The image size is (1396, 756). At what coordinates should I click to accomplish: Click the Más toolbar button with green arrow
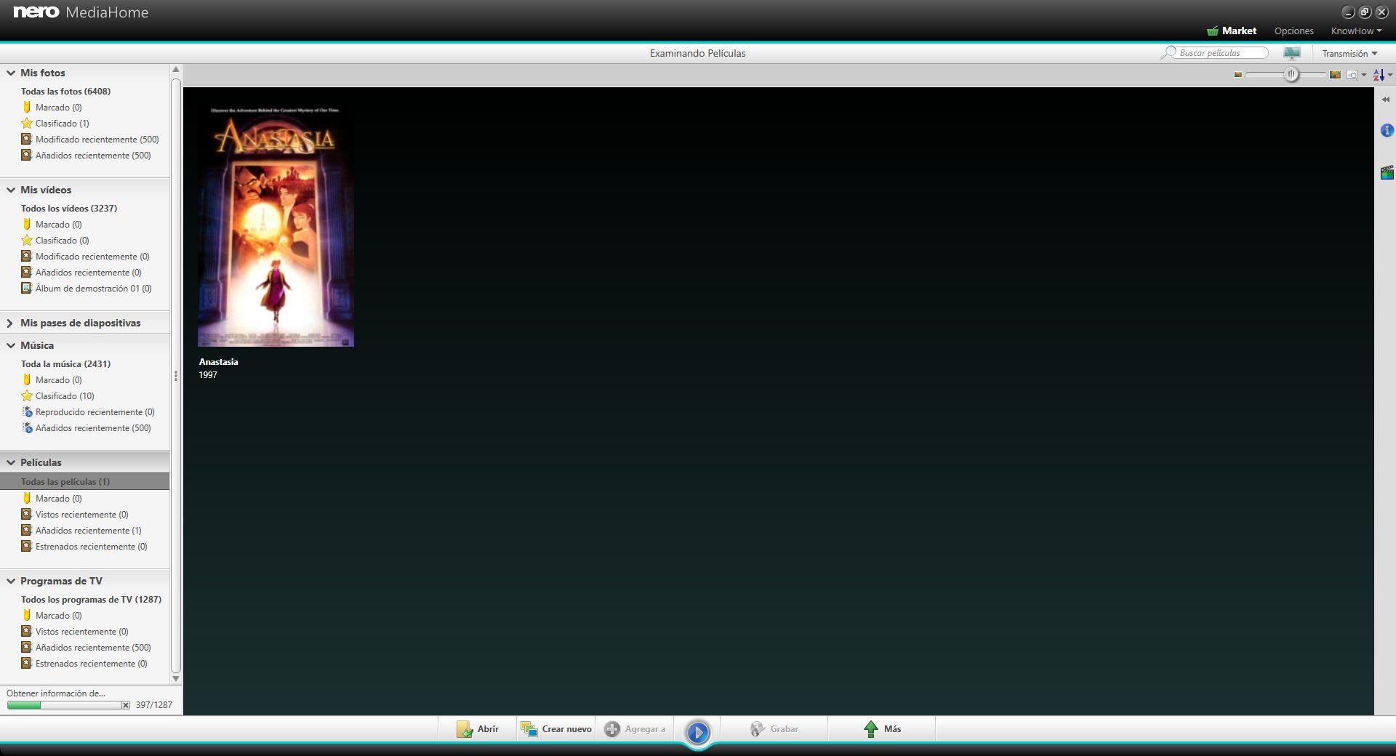pyautogui.click(x=882, y=729)
